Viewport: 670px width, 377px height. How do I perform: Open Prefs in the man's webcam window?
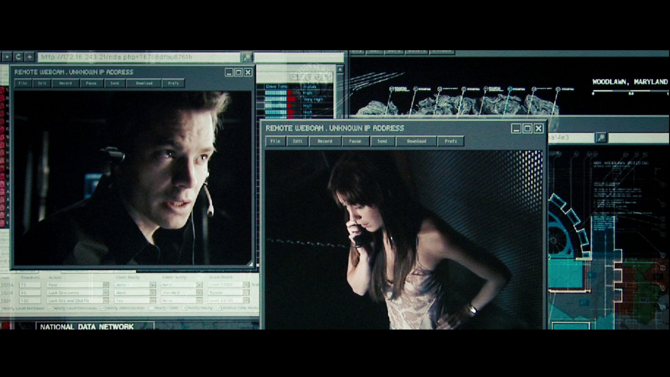[173, 83]
